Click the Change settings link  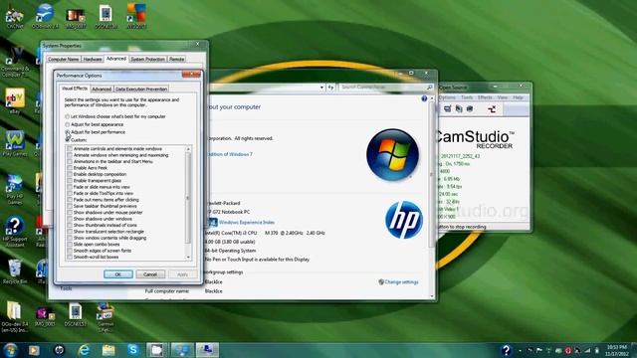pyautogui.click(x=401, y=281)
